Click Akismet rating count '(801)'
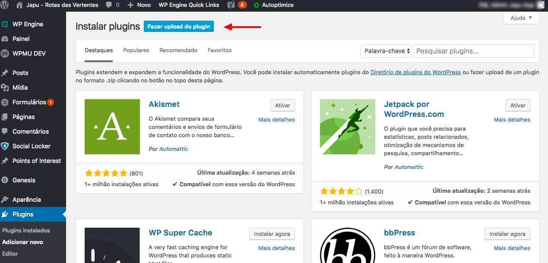This screenshot has height=263, width=548. (x=136, y=173)
